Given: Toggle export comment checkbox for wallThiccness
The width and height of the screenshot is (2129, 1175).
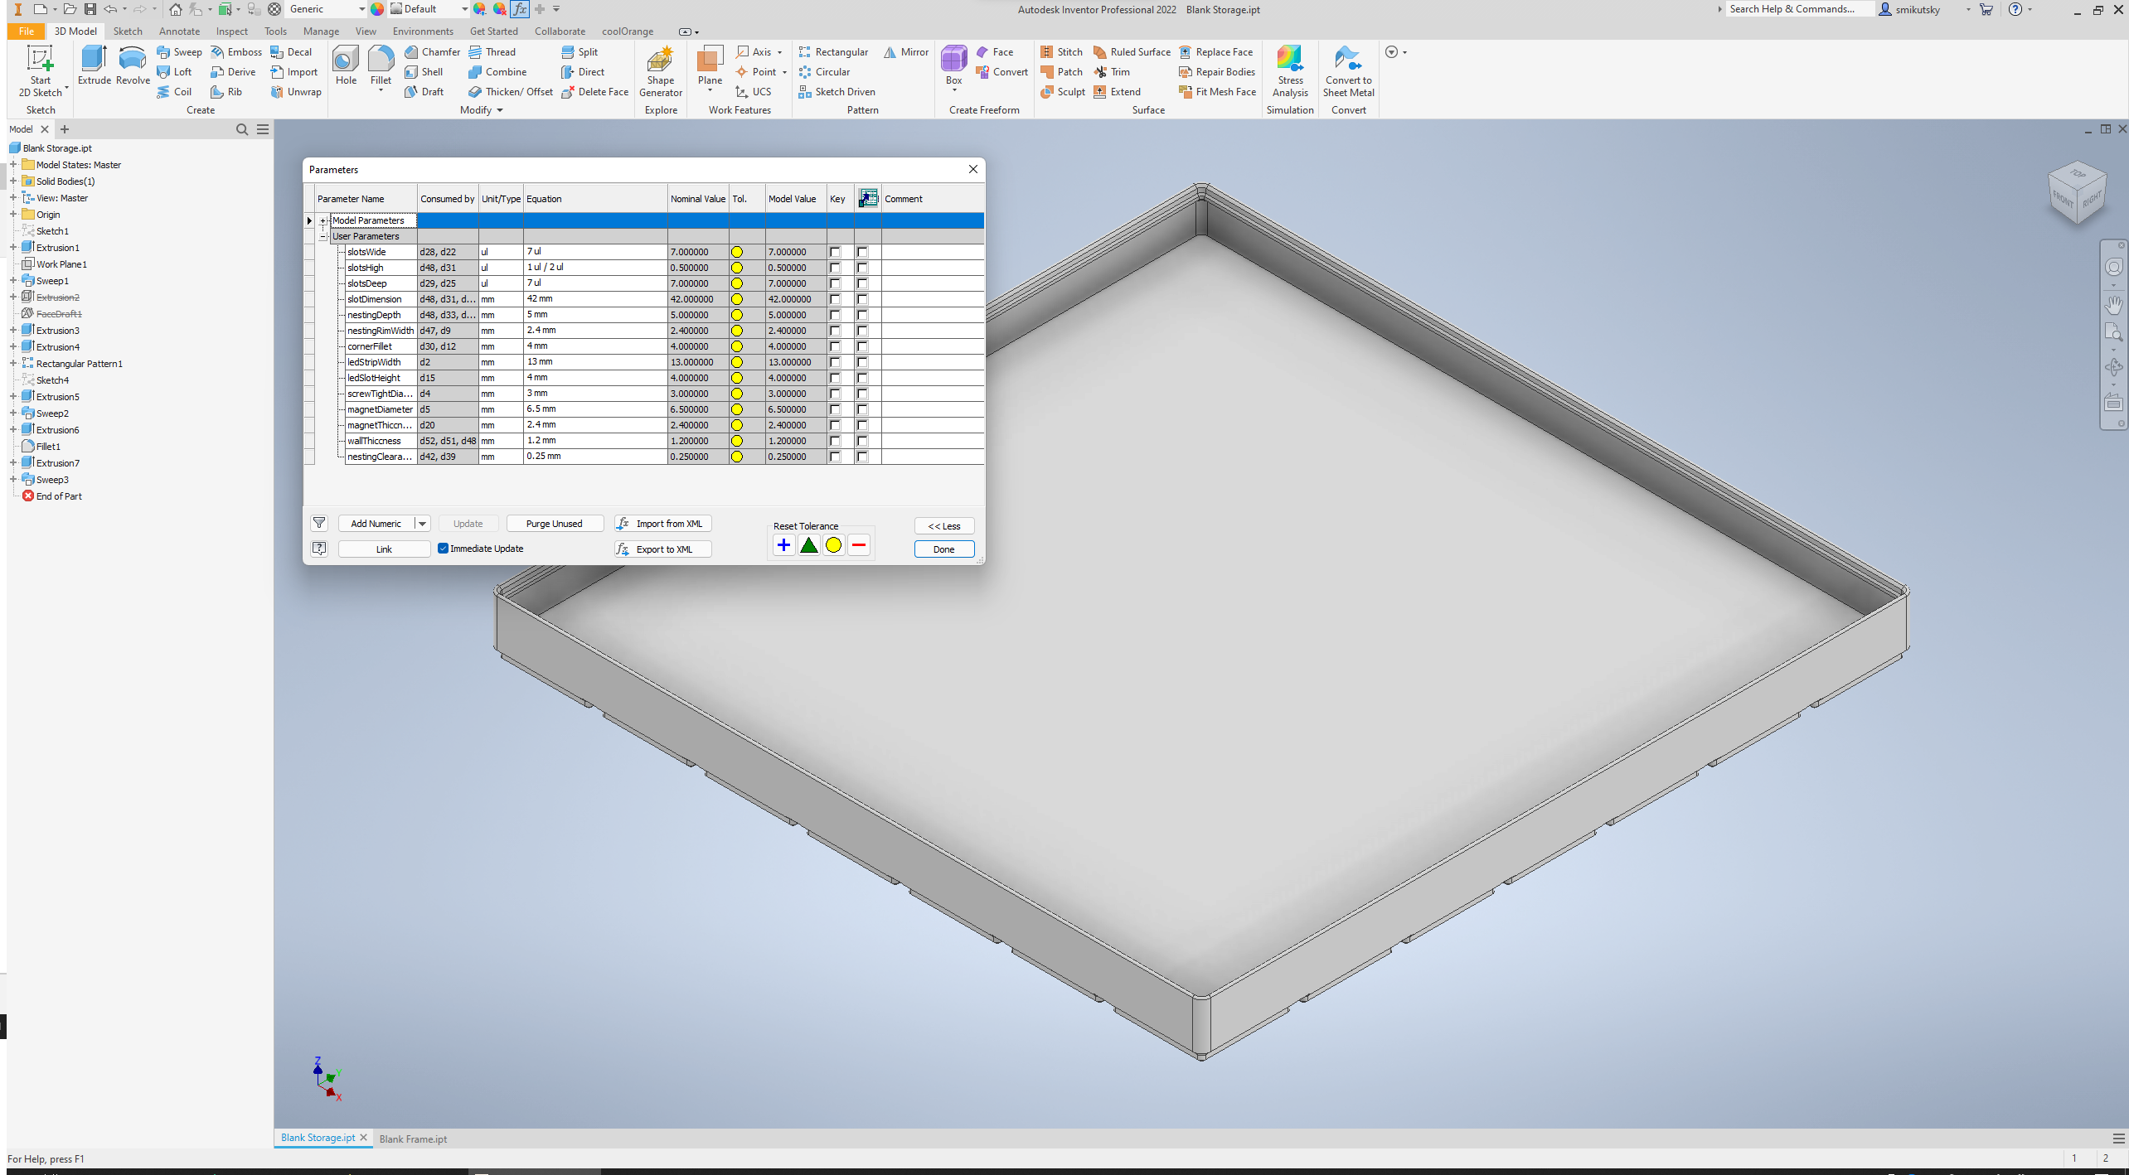Looking at the screenshot, I should tap(862, 441).
